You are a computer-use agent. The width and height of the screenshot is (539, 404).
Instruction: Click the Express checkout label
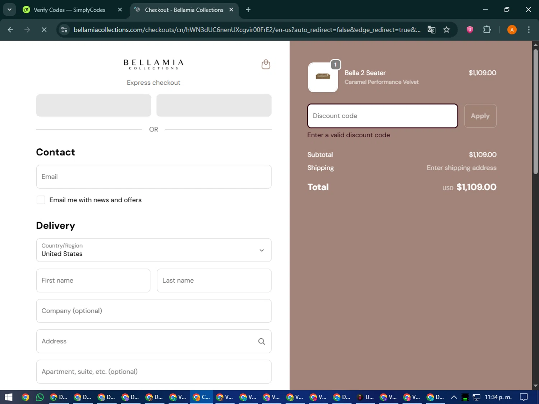coord(153,83)
